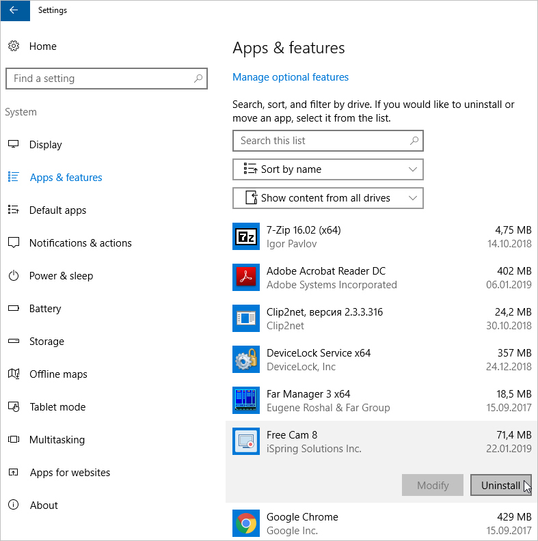Click the sort icon in Sort by name
This screenshot has width=538, height=541.
(x=250, y=169)
